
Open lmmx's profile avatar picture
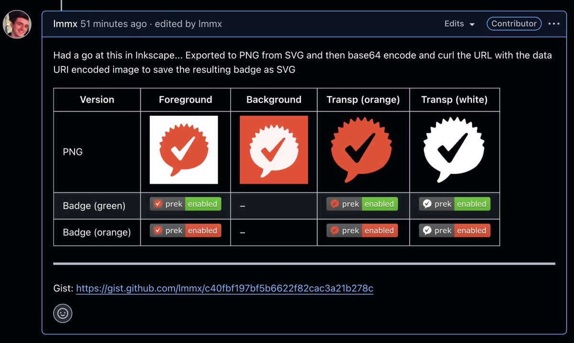pyautogui.click(x=17, y=24)
